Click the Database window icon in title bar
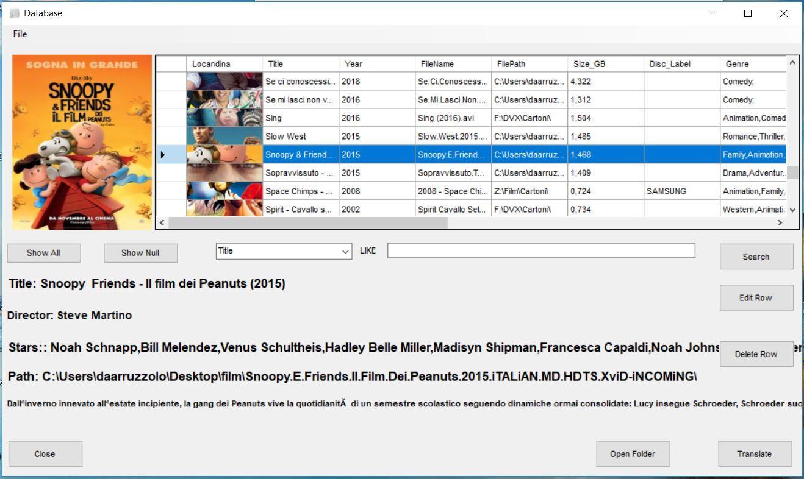 [15, 13]
